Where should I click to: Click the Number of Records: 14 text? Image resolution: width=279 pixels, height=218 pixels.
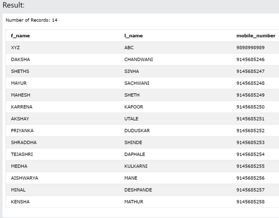32,20
